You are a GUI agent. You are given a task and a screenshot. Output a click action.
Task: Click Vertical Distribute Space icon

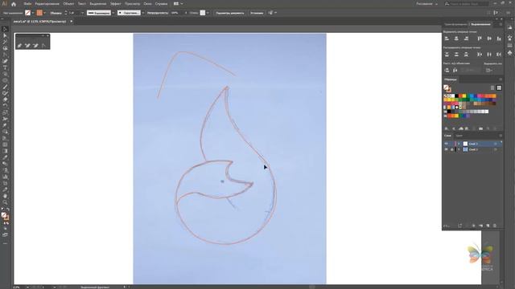(x=447, y=70)
